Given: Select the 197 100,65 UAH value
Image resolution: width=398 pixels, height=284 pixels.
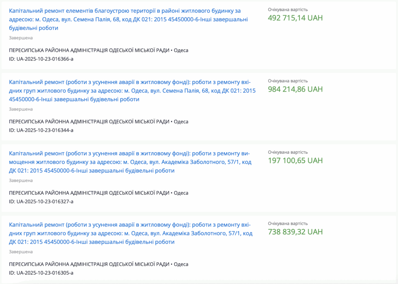Looking at the screenshot, I should click(295, 161).
